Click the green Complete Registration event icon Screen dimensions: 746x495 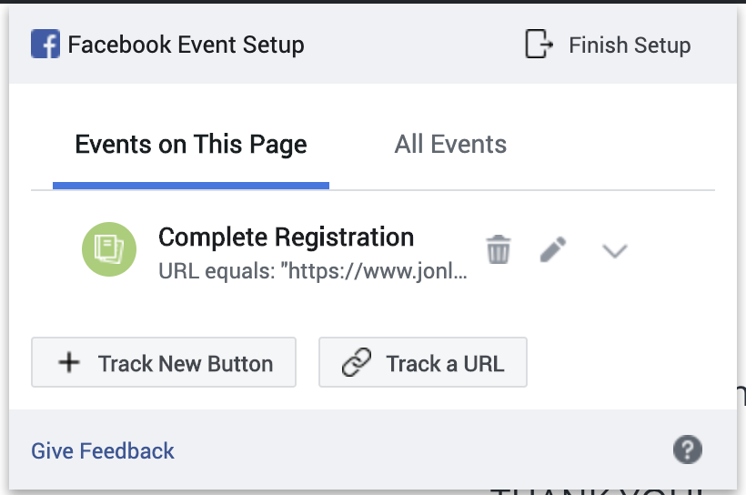(109, 249)
